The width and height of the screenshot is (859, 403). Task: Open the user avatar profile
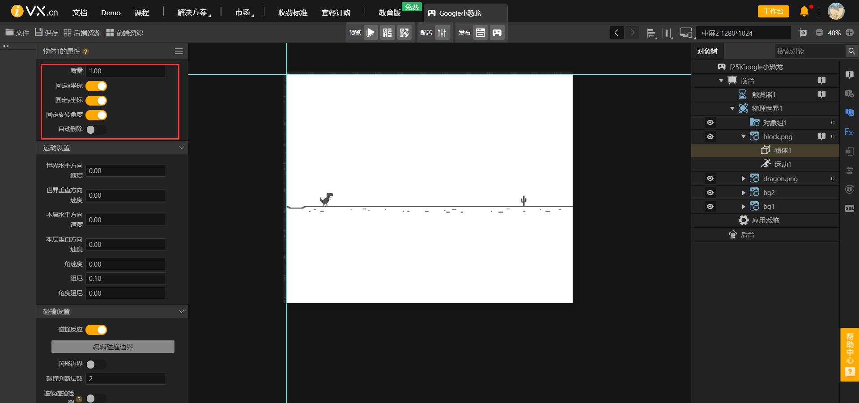tap(836, 11)
